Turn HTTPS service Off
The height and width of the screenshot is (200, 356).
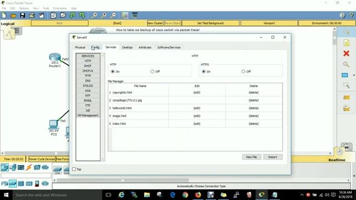(x=243, y=72)
